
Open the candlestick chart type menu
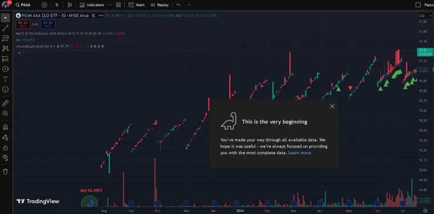(x=70, y=5)
